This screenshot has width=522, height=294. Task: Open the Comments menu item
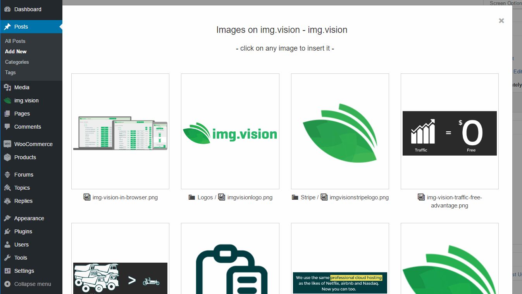click(x=31, y=127)
